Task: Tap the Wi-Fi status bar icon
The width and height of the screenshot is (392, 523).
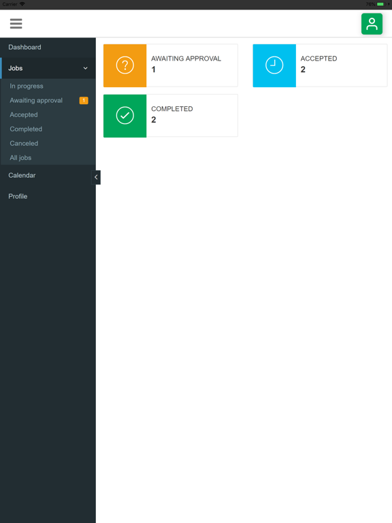Action: coord(22,4)
